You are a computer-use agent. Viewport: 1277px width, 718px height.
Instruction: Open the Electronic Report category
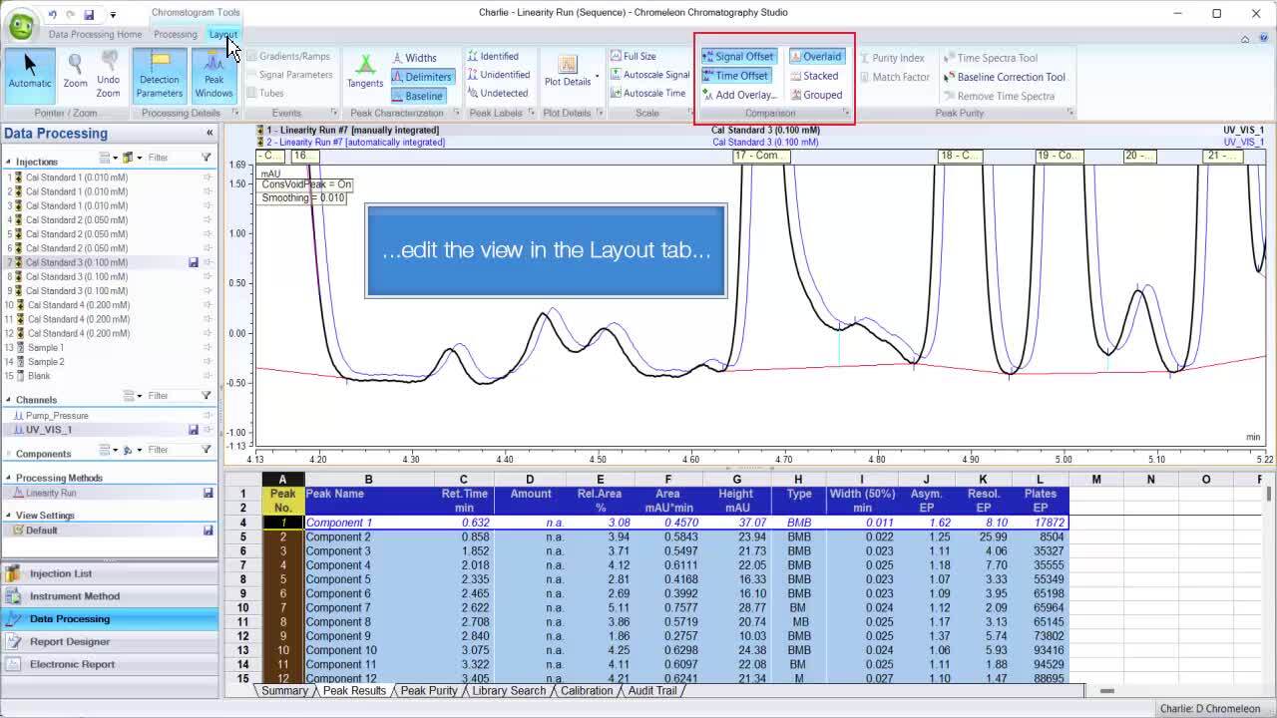pos(110,664)
